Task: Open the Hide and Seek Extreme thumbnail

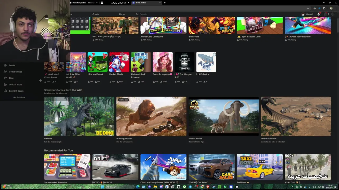Action: 141,62
